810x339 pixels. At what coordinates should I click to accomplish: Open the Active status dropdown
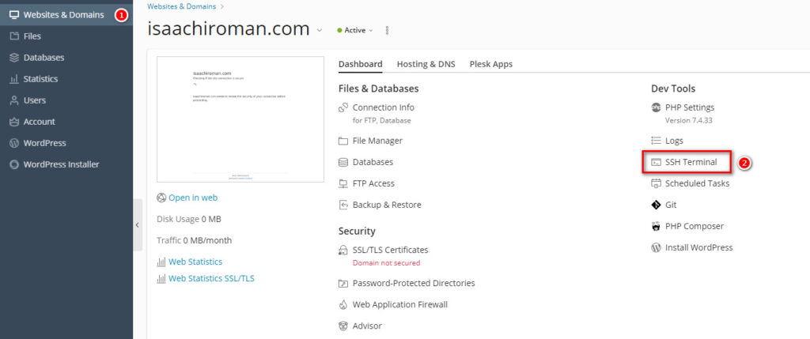(x=355, y=31)
